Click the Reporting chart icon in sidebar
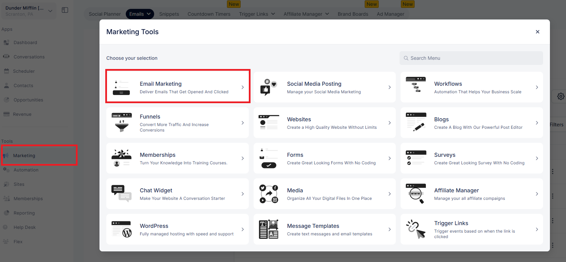566x262 pixels. tap(6, 213)
